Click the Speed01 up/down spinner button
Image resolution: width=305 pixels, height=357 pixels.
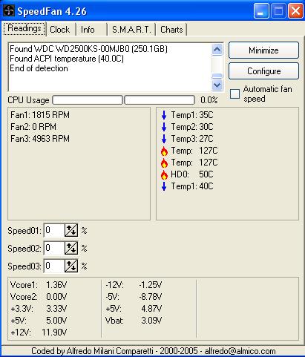[71, 230]
